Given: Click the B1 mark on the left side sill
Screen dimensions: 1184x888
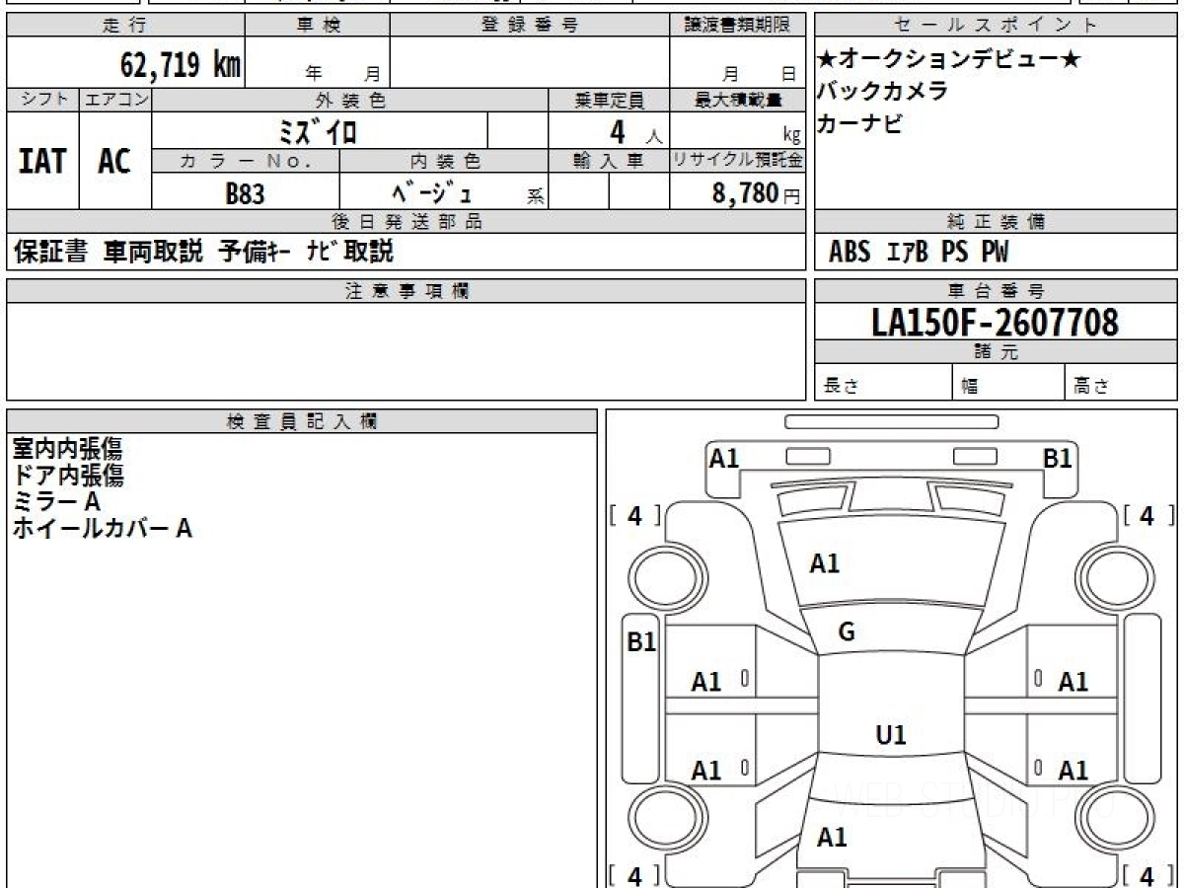Looking at the screenshot, I should [x=642, y=642].
